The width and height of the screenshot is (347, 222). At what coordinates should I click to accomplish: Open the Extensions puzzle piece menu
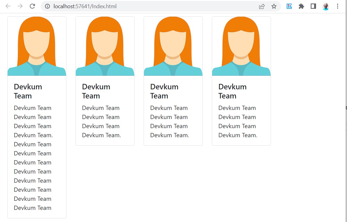[301, 6]
